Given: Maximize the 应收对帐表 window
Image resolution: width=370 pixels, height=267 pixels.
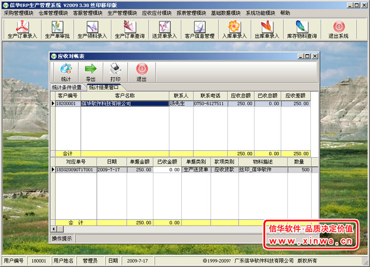Looking at the screenshot, I should tap(307, 56).
